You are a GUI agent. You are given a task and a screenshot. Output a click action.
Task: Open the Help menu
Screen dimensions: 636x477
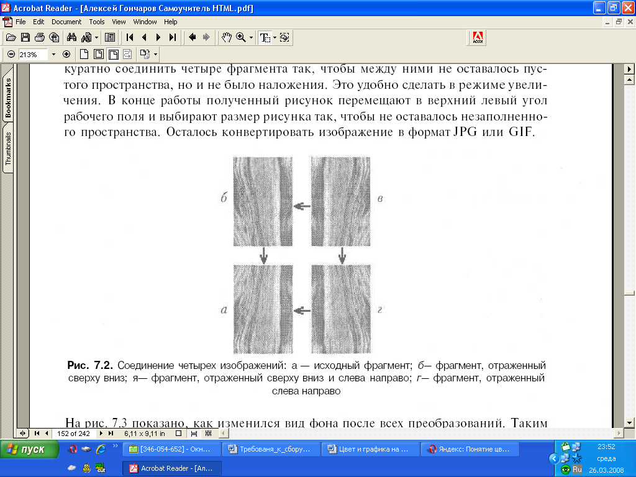170,22
